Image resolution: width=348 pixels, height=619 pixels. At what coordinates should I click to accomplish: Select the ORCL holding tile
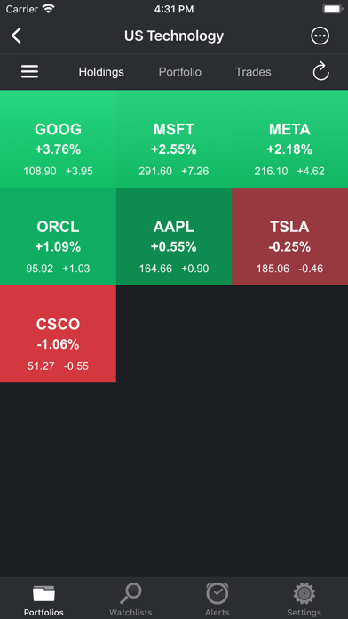click(x=58, y=236)
